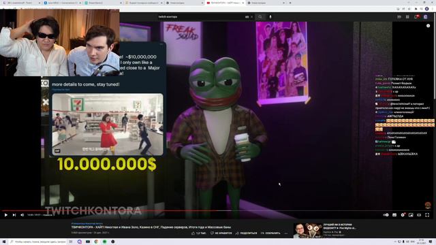Click the YouTube search magnifier button
The image size is (436, 245).
point(260,16)
